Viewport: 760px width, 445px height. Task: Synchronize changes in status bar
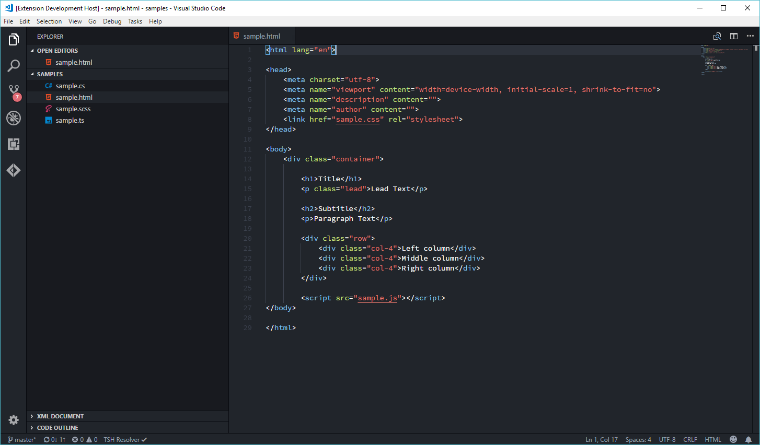point(55,439)
